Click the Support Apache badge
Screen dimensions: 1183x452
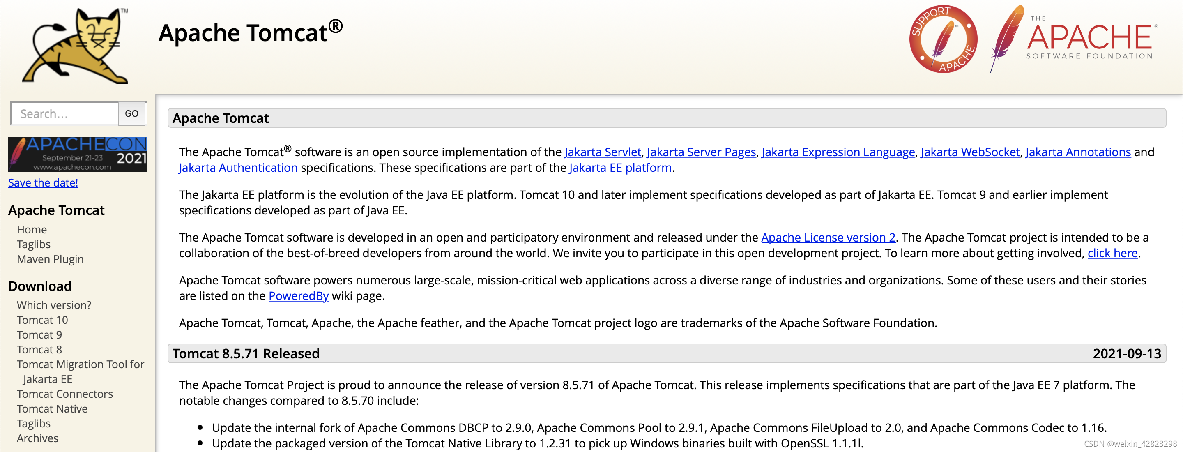point(944,39)
